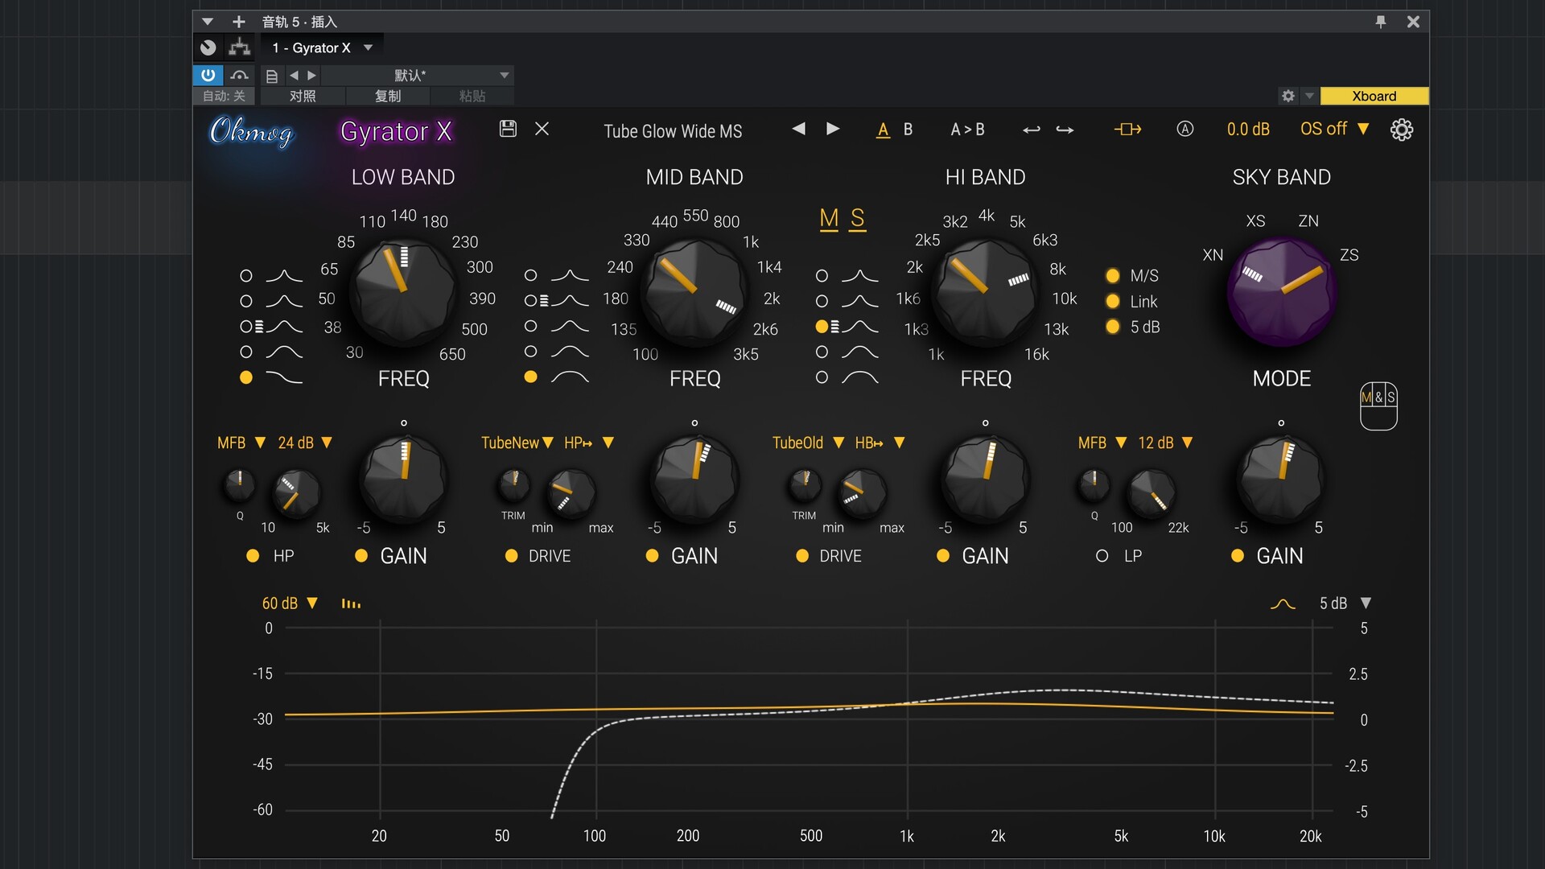Copy settings with A>B button
This screenshot has width=1545, height=869.
coord(967,130)
